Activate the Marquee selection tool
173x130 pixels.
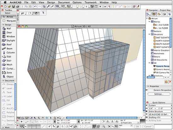8,21
